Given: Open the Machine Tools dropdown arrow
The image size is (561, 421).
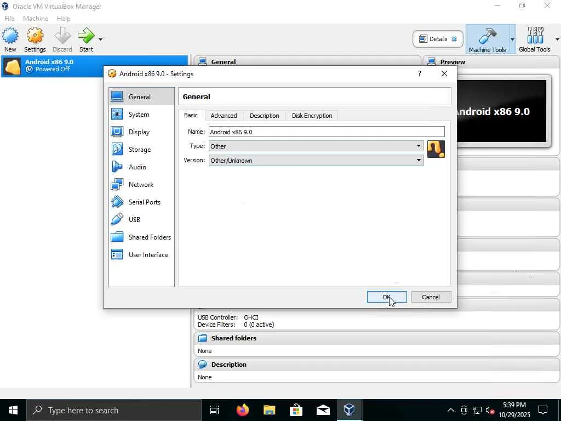Looking at the screenshot, I should click(x=512, y=39).
